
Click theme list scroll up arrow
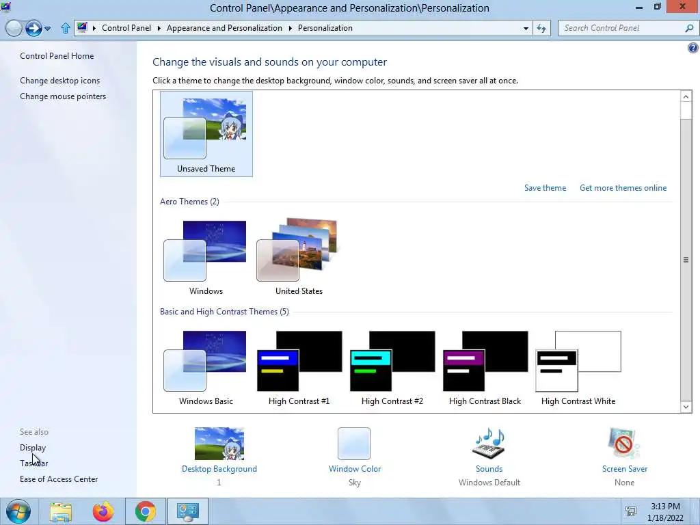tap(686, 96)
